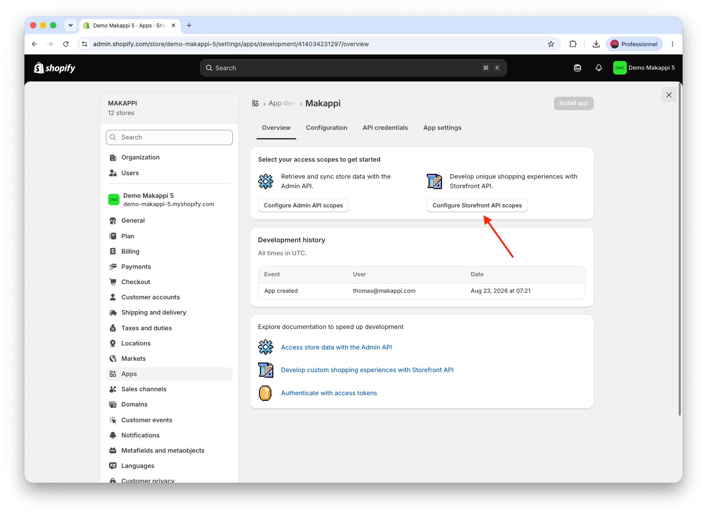
Task: Open the Billing settings page
Action: point(169,251)
